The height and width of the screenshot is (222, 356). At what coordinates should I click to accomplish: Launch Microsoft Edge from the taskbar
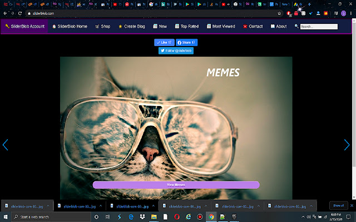pyautogui.click(x=131, y=217)
